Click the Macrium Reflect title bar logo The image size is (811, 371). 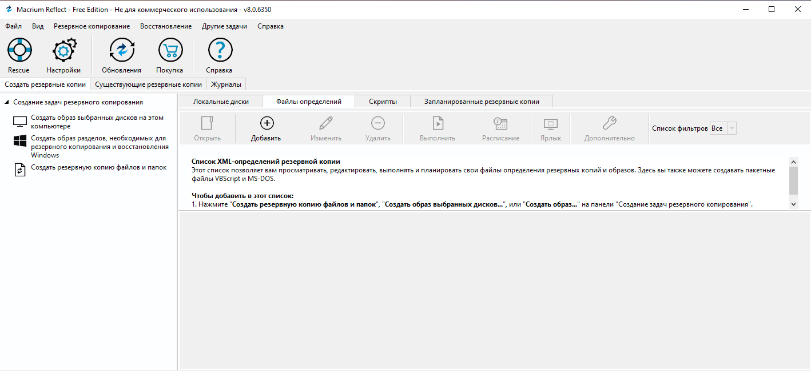click(x=9, y=9)
